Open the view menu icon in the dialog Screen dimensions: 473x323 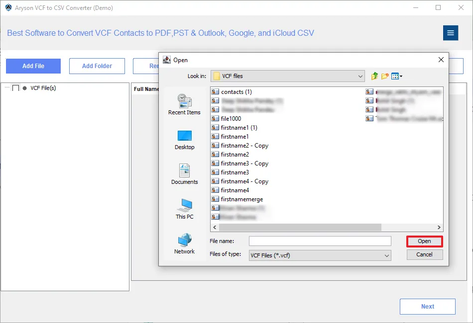(x=396, y=76)
